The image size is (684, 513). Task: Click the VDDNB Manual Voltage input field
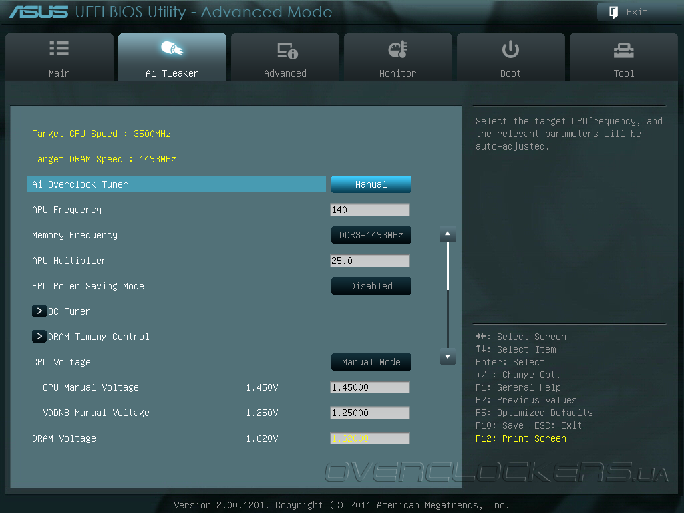[x=370, y=413]
